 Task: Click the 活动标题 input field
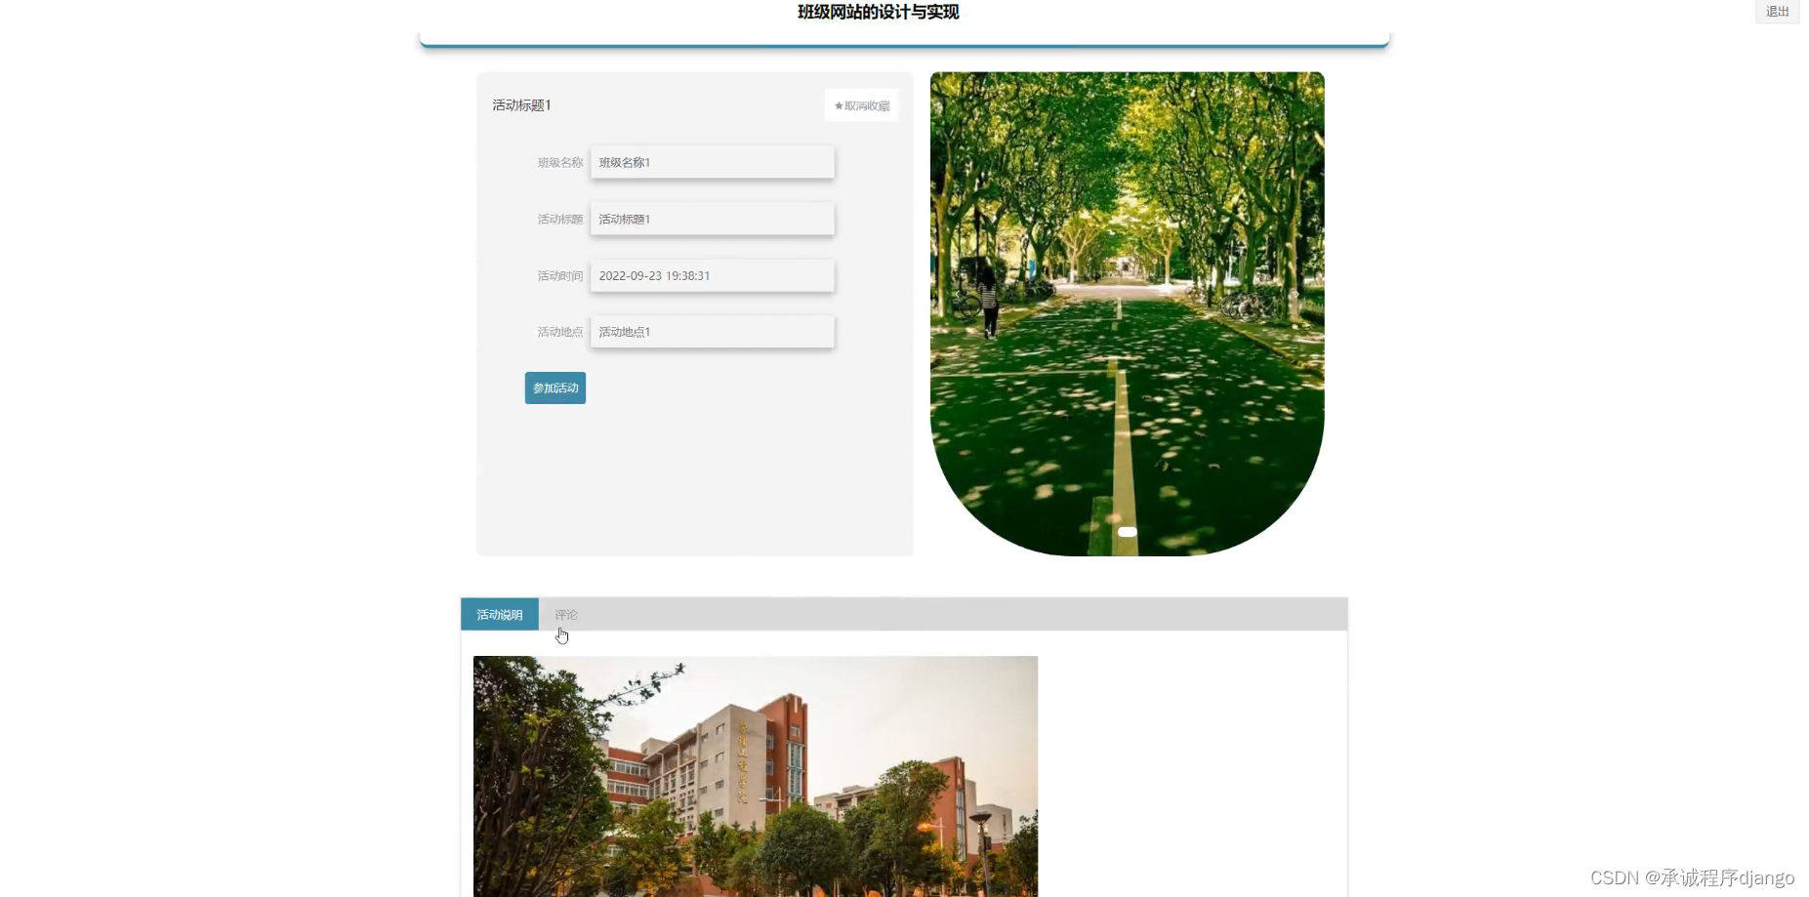click(x=713, y=219)
